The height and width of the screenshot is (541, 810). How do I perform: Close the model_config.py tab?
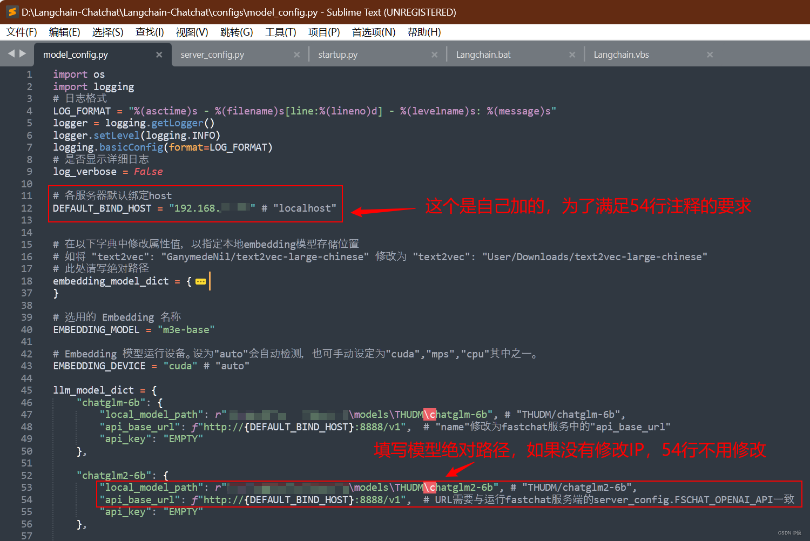coord(159,55)
